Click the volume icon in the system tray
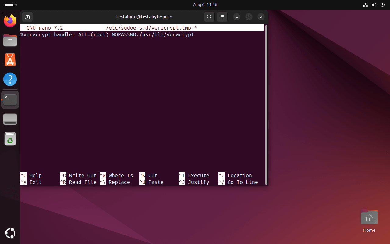Image resolution: width=390 pixels, height=244 pixels. coord(374,5)
